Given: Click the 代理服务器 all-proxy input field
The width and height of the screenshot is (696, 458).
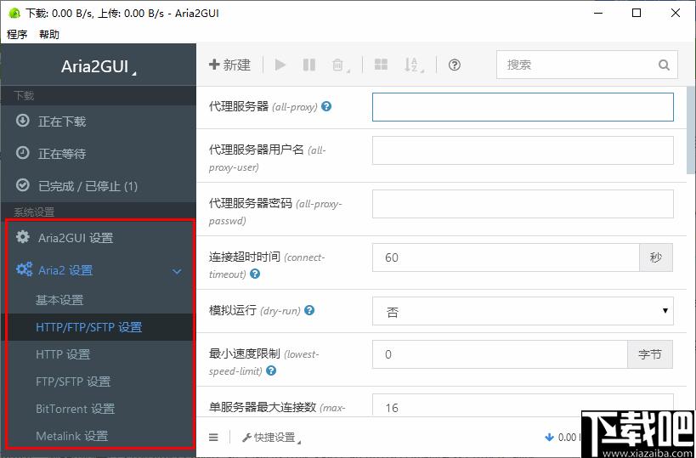Looking at the screenshot, I should pyautogui.click(x=523, y=107).
